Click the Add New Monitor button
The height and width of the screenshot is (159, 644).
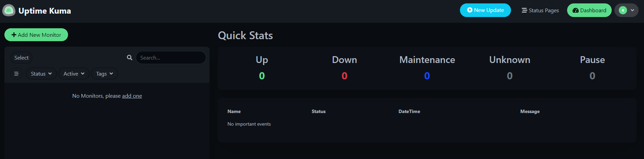(x=36, y=35)
